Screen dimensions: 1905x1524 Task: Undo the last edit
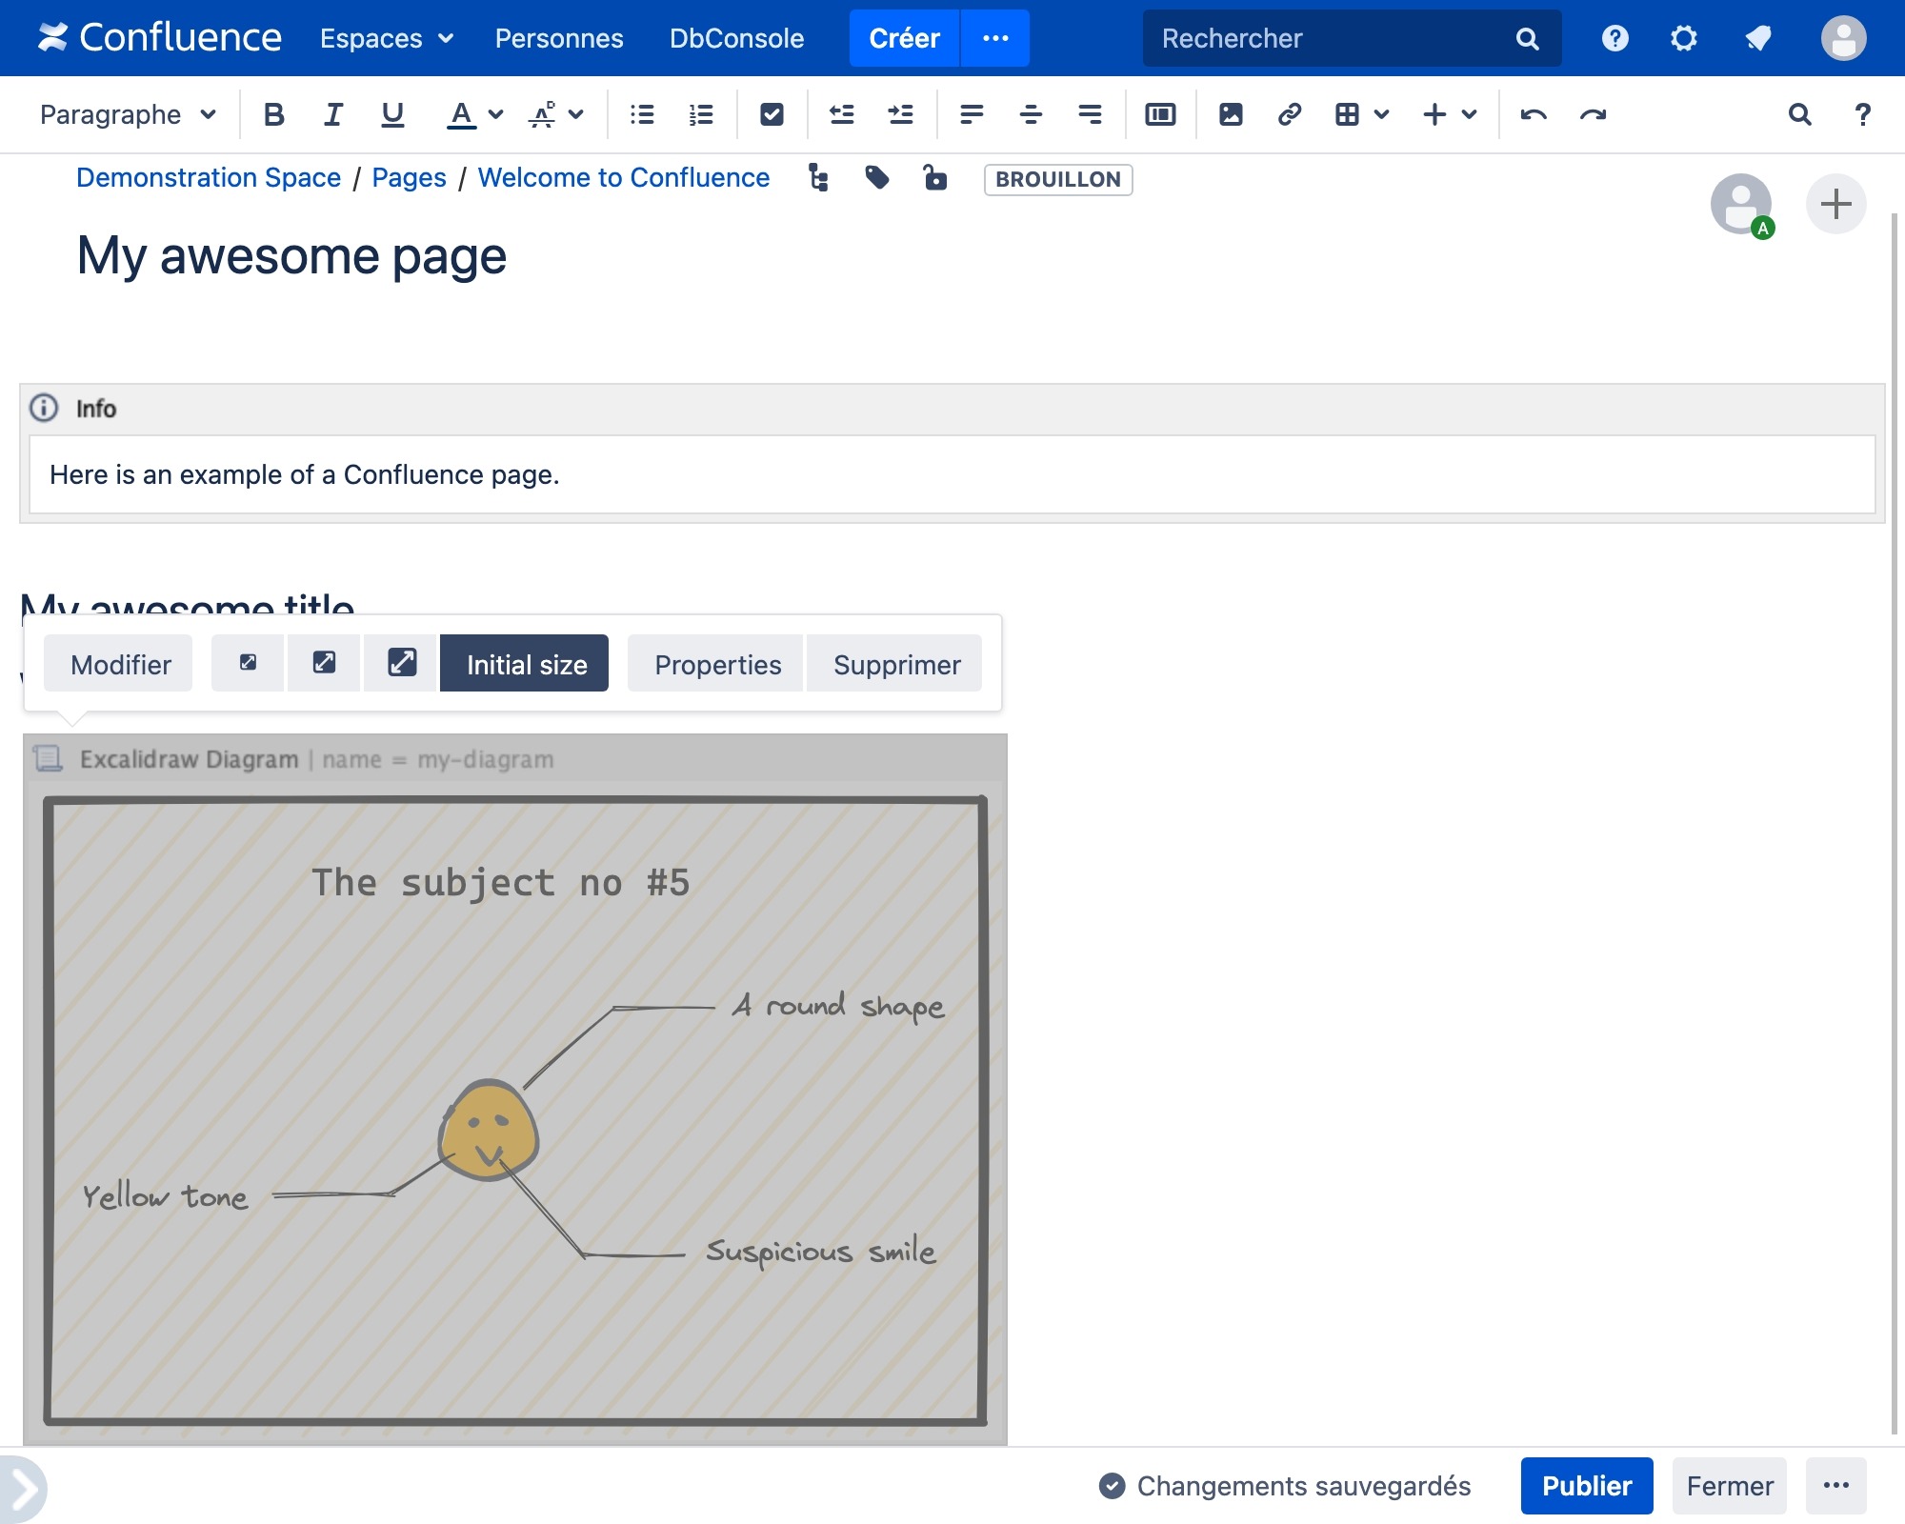(x=1534, y=114)
